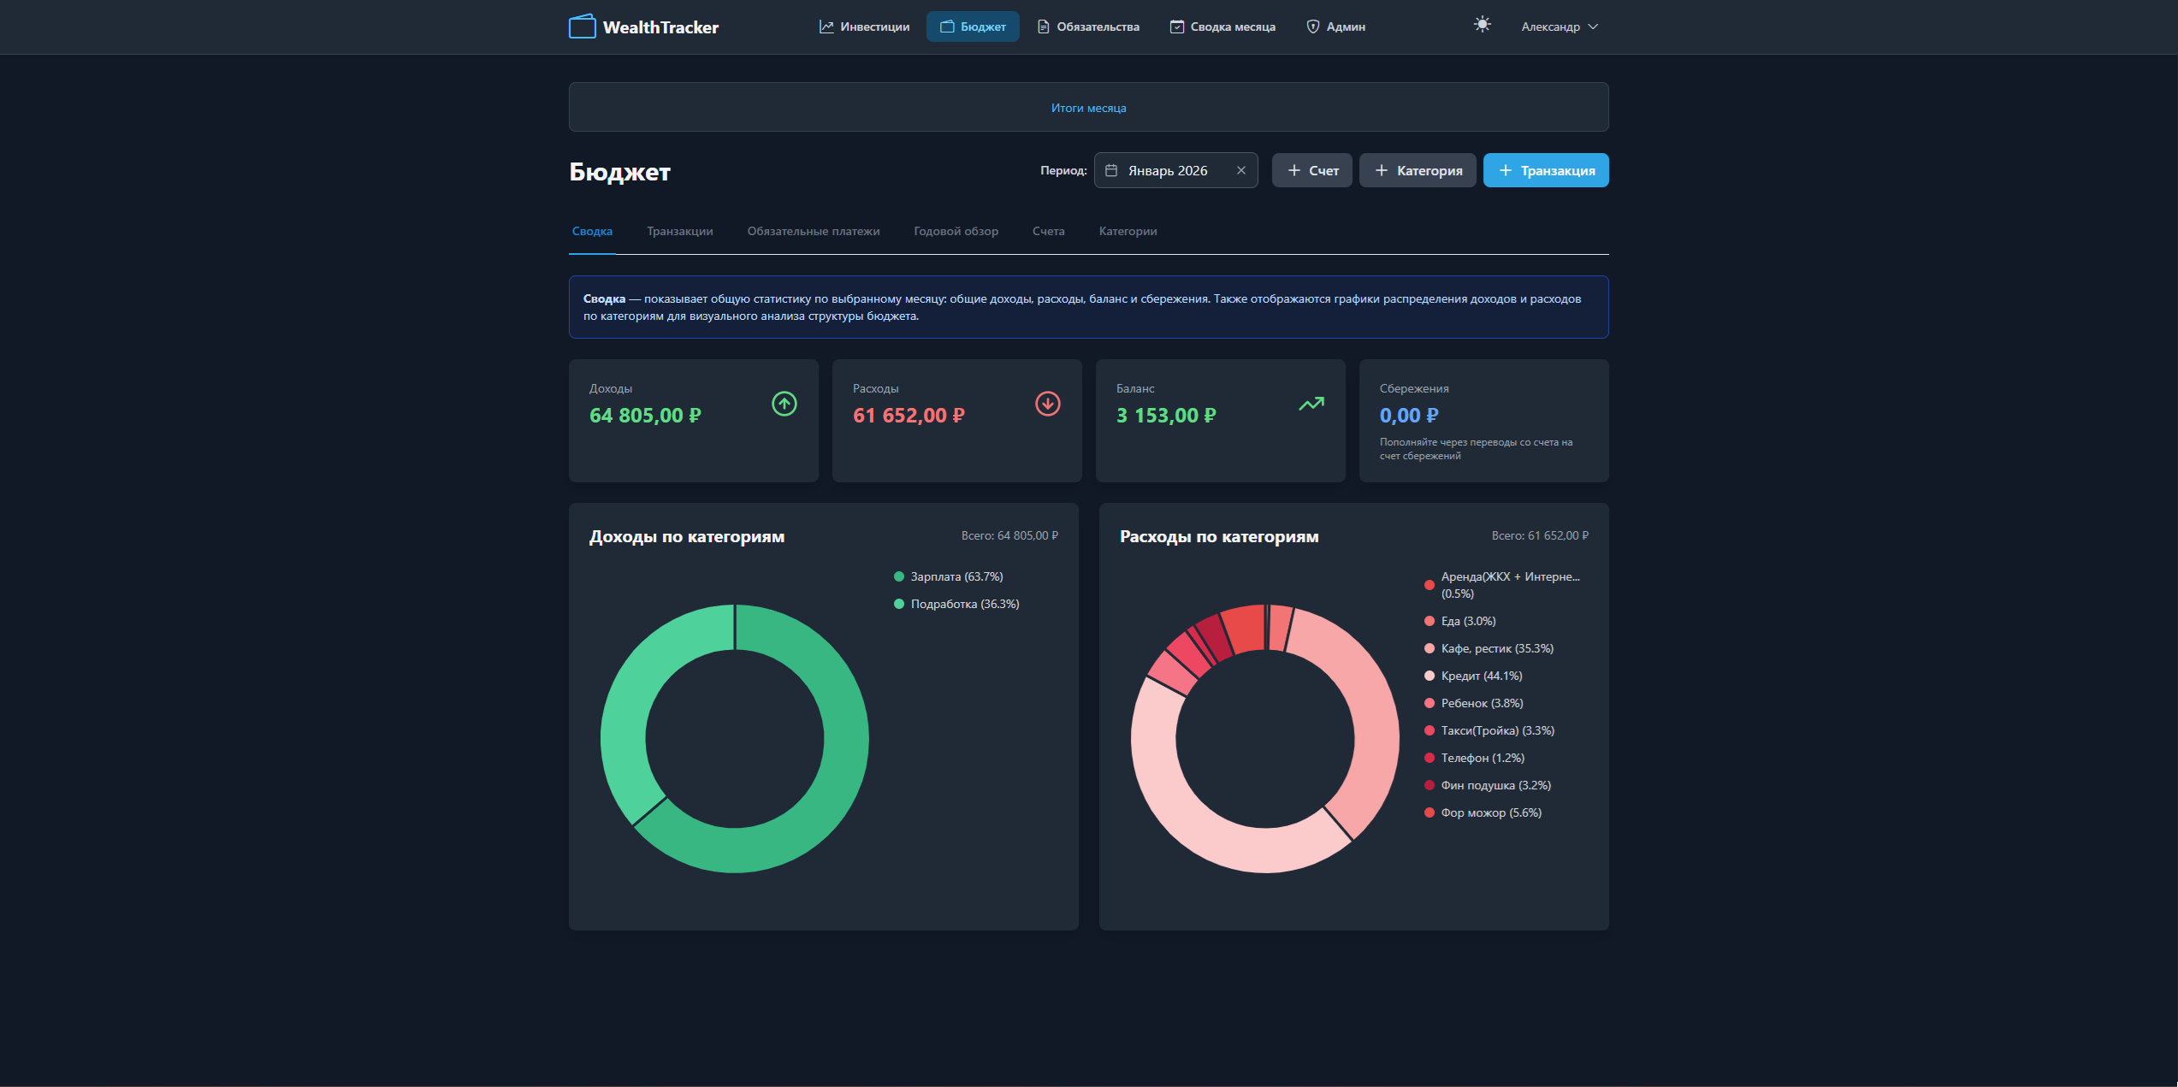This screenshot has width=2178, height=1087.
Task: Click the Итоги месяца link
Action: tap(1088, 108)
